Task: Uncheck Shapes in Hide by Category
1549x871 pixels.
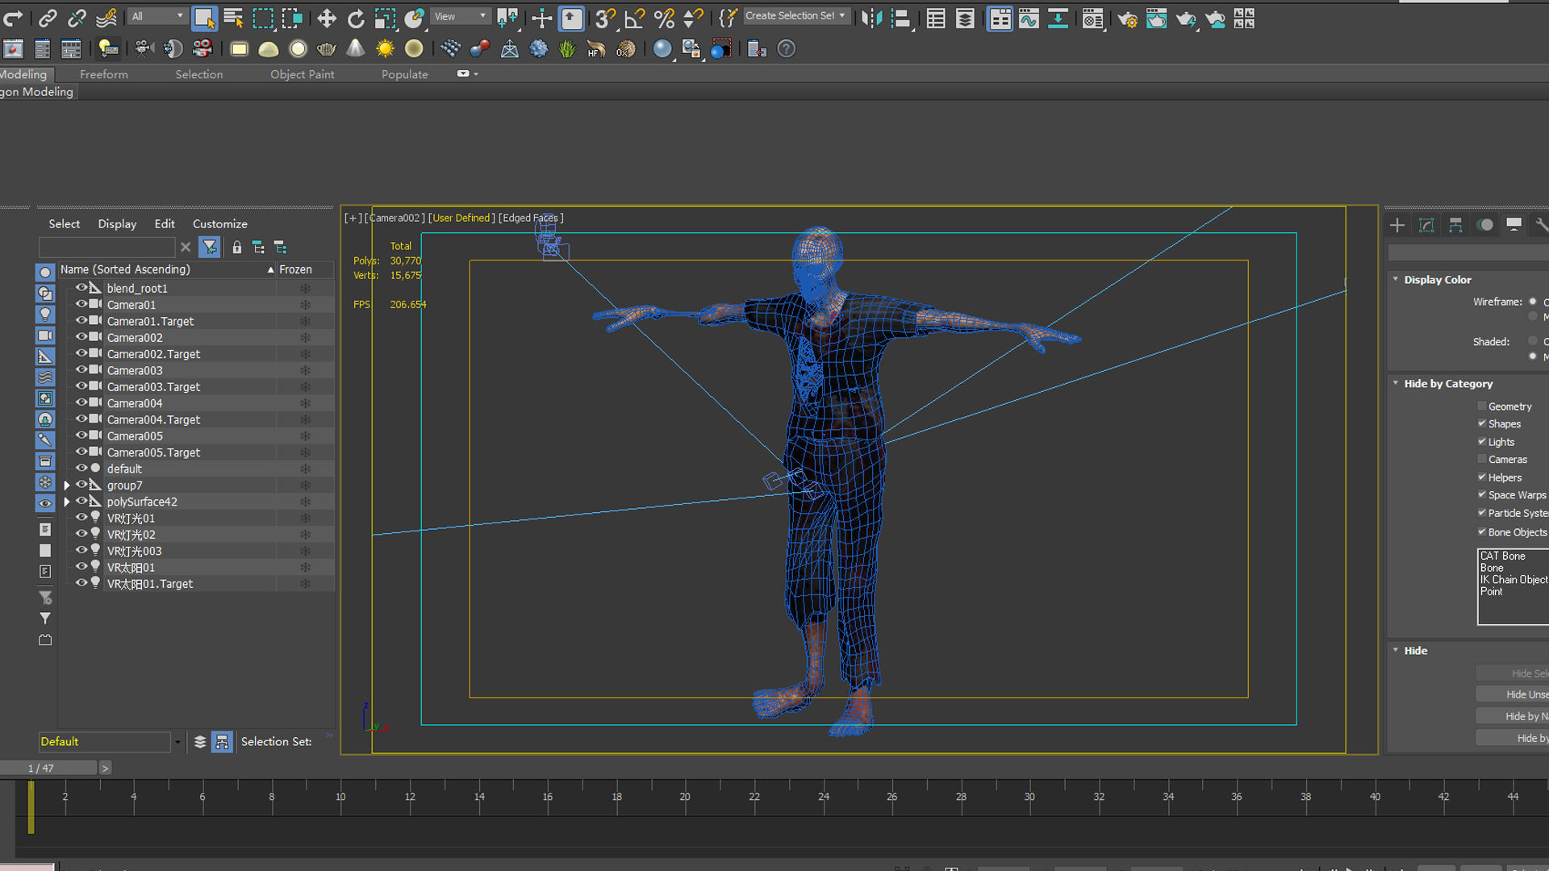Action: pyautogui.click(x=1481, y=423)
